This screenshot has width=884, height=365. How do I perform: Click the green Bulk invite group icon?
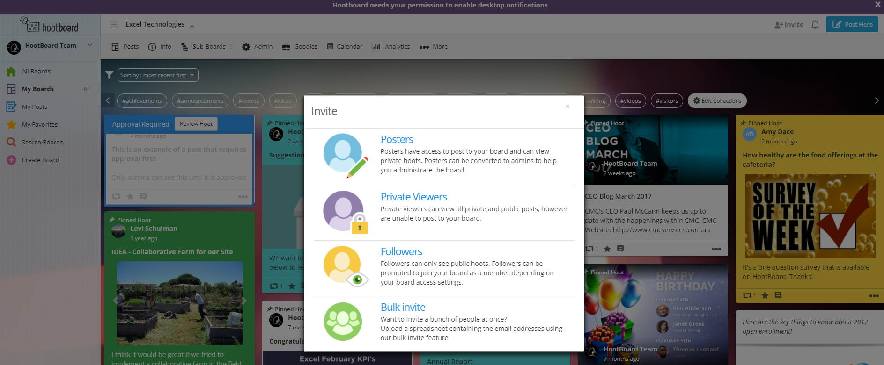click(x=343, y=322)
